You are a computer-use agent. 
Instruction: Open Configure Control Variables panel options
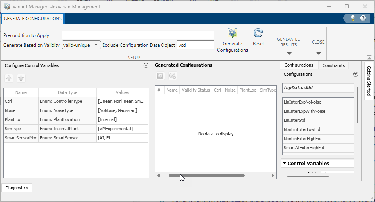point(146,65)
